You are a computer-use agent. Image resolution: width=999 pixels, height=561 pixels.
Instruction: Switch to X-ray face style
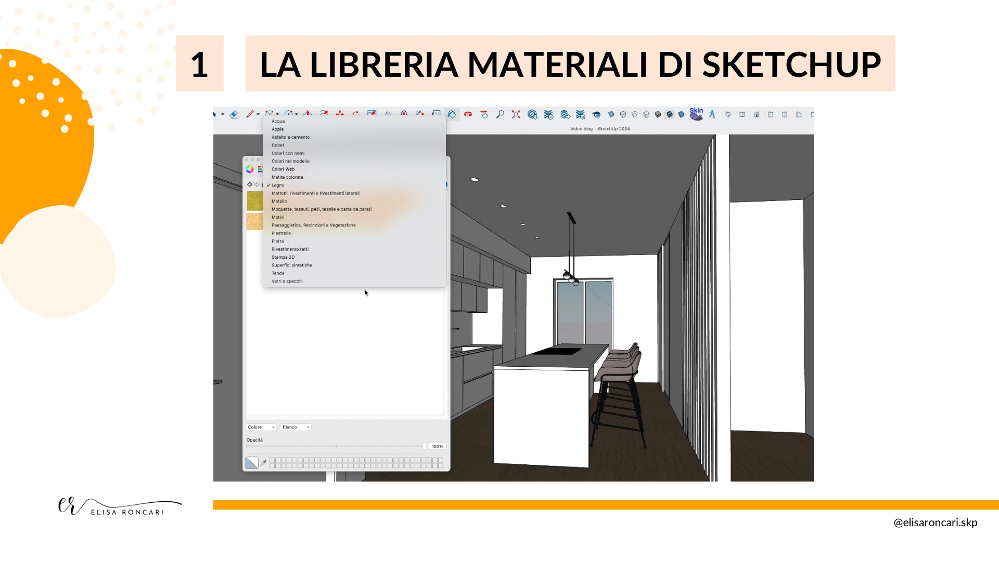pos(611,114)
